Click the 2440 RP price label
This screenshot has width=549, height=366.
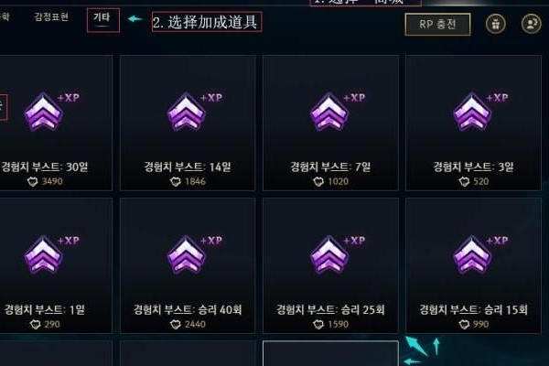click(188, 324)
